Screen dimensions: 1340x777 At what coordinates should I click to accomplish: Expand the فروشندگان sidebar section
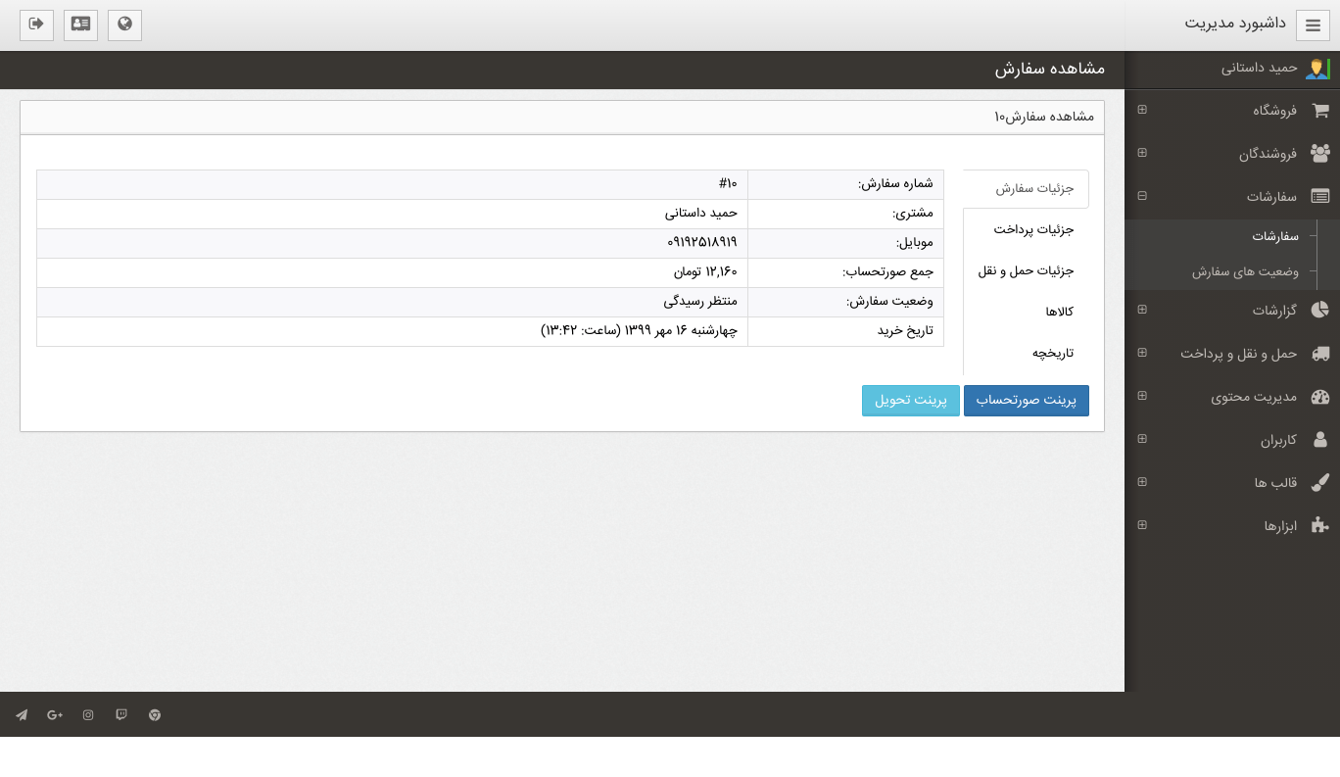tap(1268, 153)
